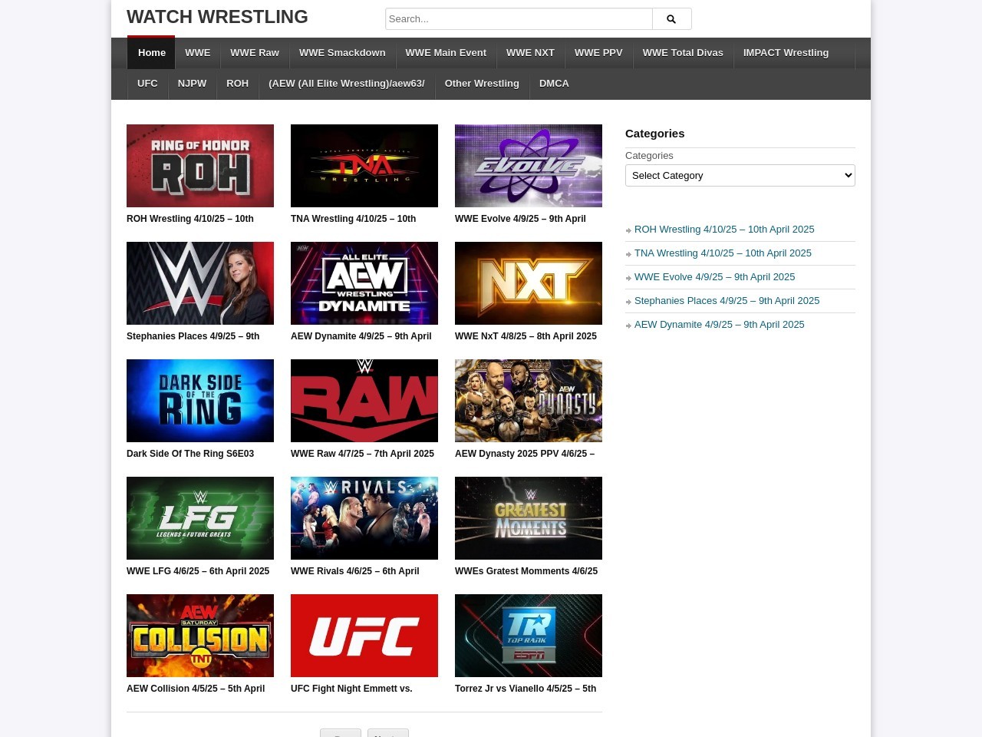The image size is (982, 737).
Task: Open sidebar link AEW Dynamite 9th April 2025
Action: (x=719, y=325)
